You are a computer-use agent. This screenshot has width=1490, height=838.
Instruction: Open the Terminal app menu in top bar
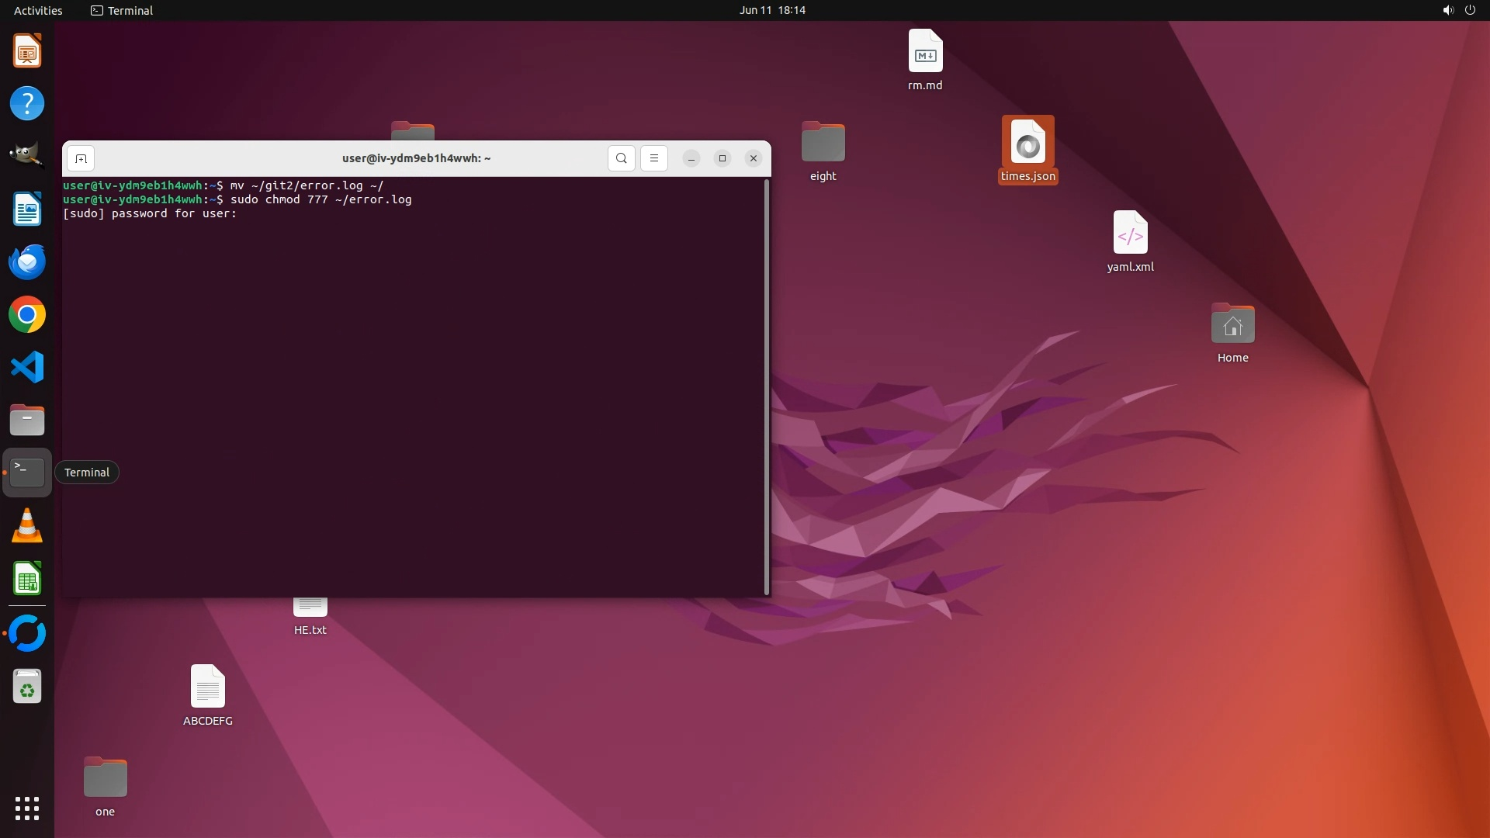122,10
